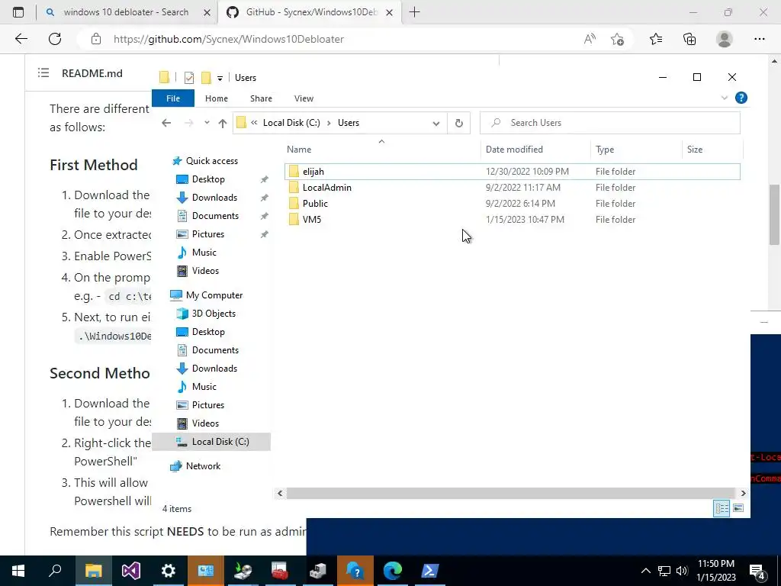Open Music under Quick access
The width and height of the screenshot is (781, 586).
click(204, 252)
